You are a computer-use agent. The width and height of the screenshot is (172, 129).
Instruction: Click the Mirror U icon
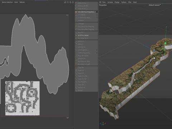coord(76,42)
